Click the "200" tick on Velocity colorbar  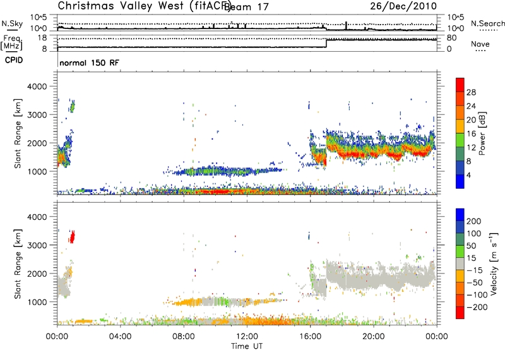[474, 221]
